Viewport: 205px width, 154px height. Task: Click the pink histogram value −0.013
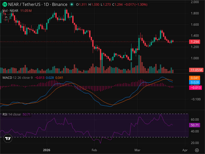[196, 88]
